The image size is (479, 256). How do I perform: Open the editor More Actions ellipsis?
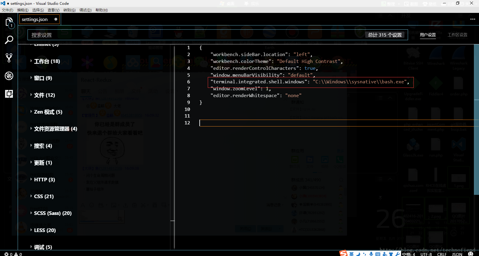coord(473,19)
